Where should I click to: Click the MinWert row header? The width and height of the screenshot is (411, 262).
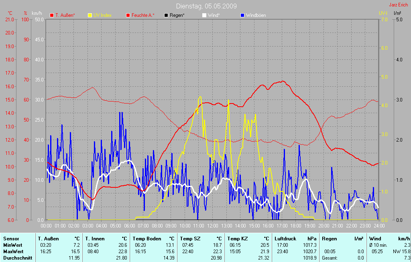(12, 245)
